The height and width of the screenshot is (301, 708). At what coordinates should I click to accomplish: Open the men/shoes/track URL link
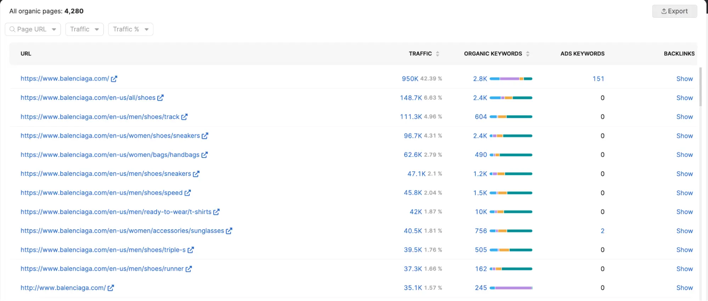(x=100, y=117)
